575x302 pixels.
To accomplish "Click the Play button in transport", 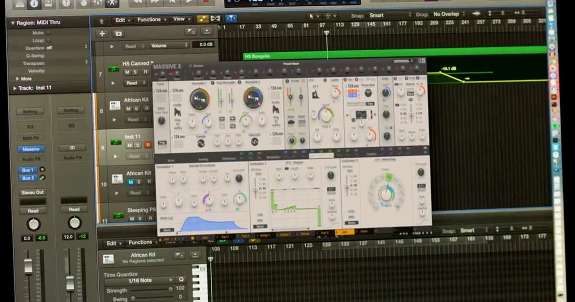I will [189, 2].
